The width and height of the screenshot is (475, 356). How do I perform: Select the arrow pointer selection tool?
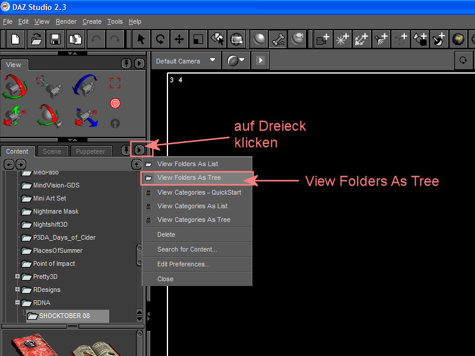click(141, 39)
